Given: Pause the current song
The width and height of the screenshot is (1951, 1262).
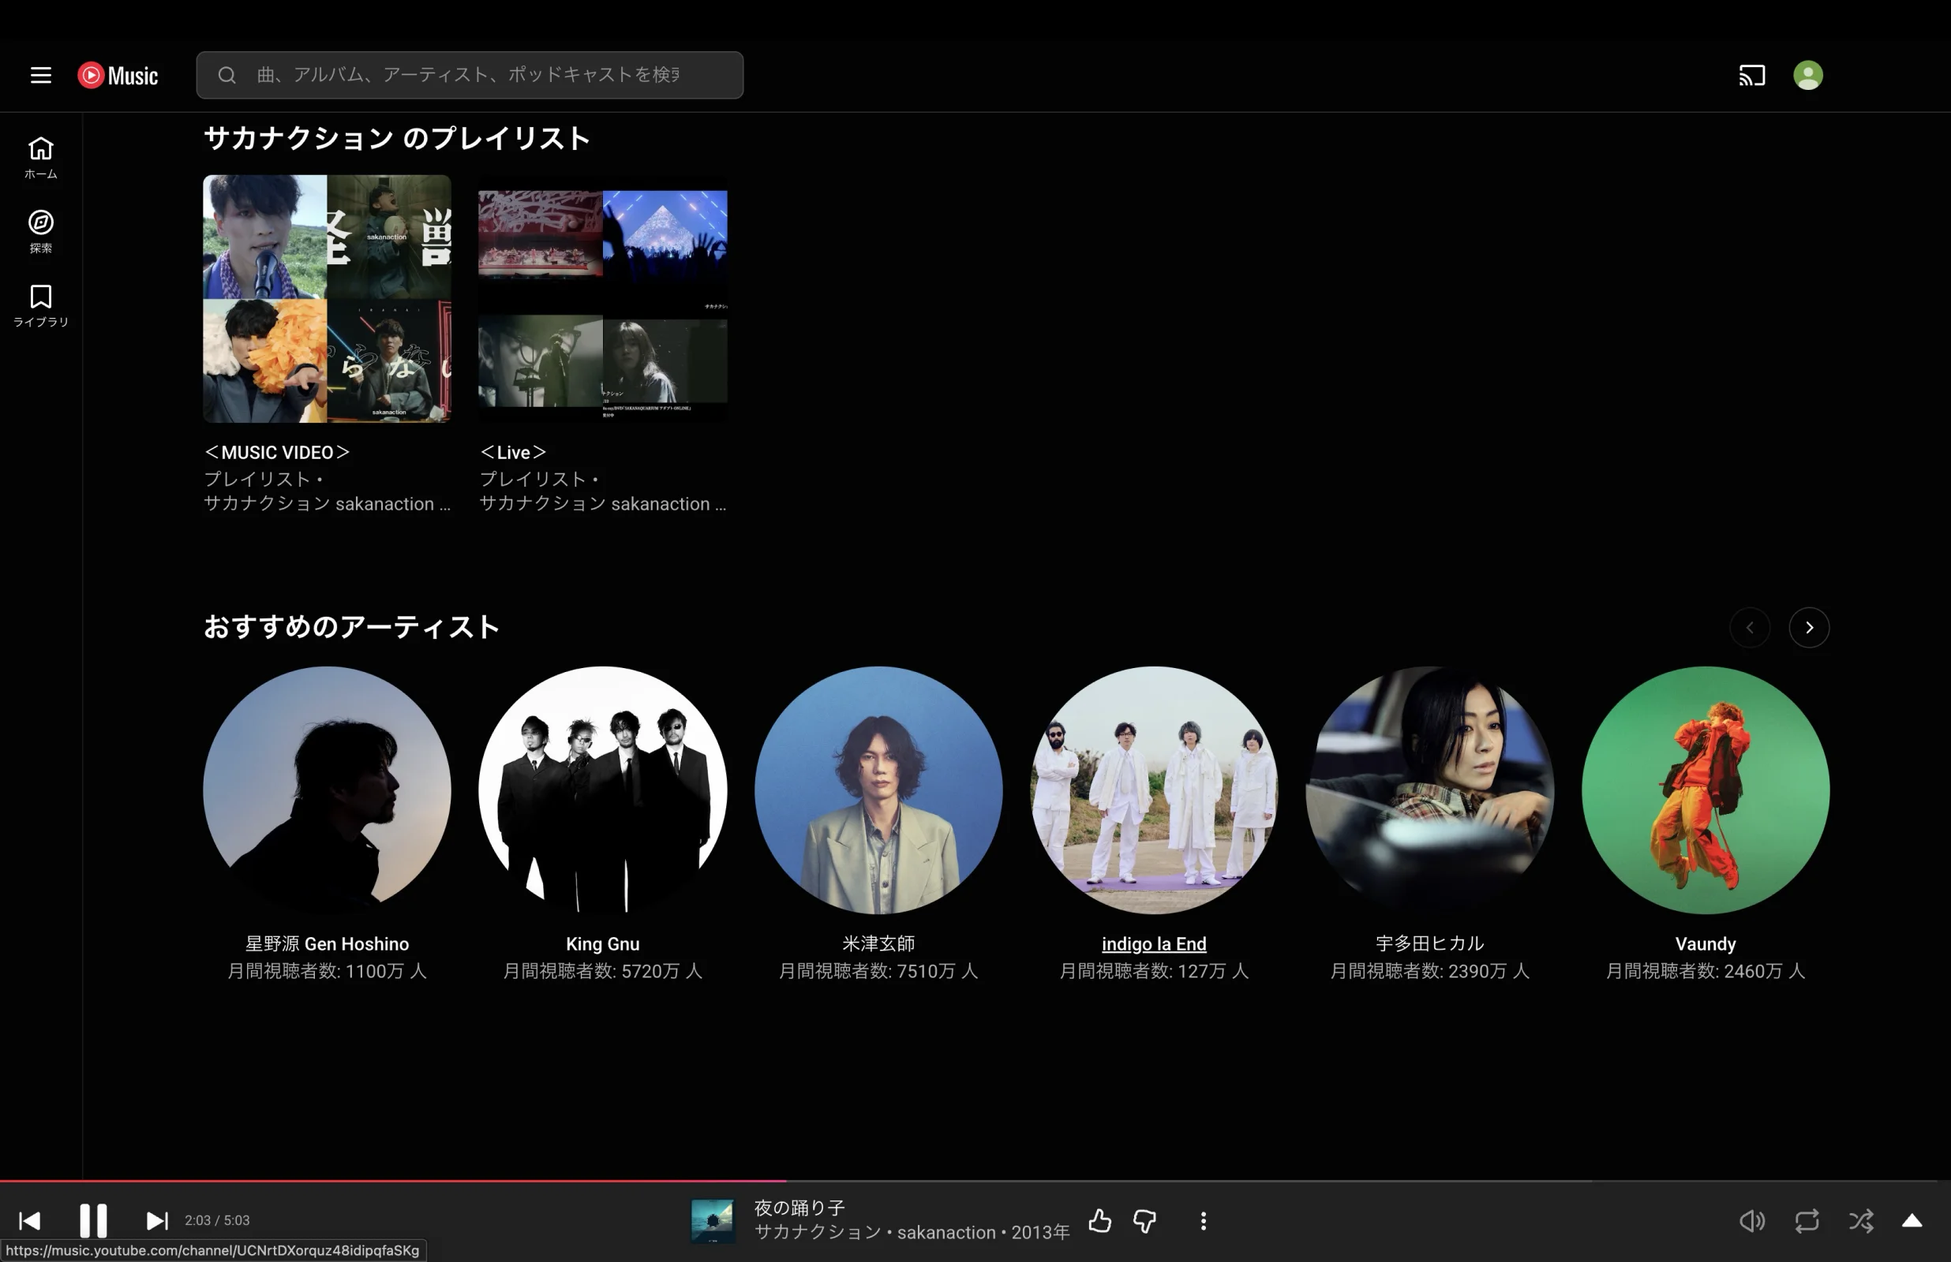Looking at the screenshot, I should pos(92,1221).
